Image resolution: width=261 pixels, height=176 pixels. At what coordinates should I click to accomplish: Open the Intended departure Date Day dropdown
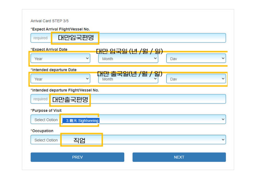pyautogui.click(x=196, y=78)
